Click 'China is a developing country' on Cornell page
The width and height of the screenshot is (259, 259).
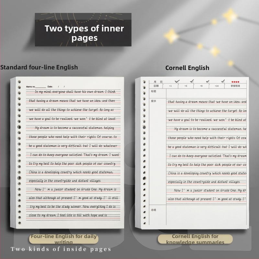pos(207,173)
